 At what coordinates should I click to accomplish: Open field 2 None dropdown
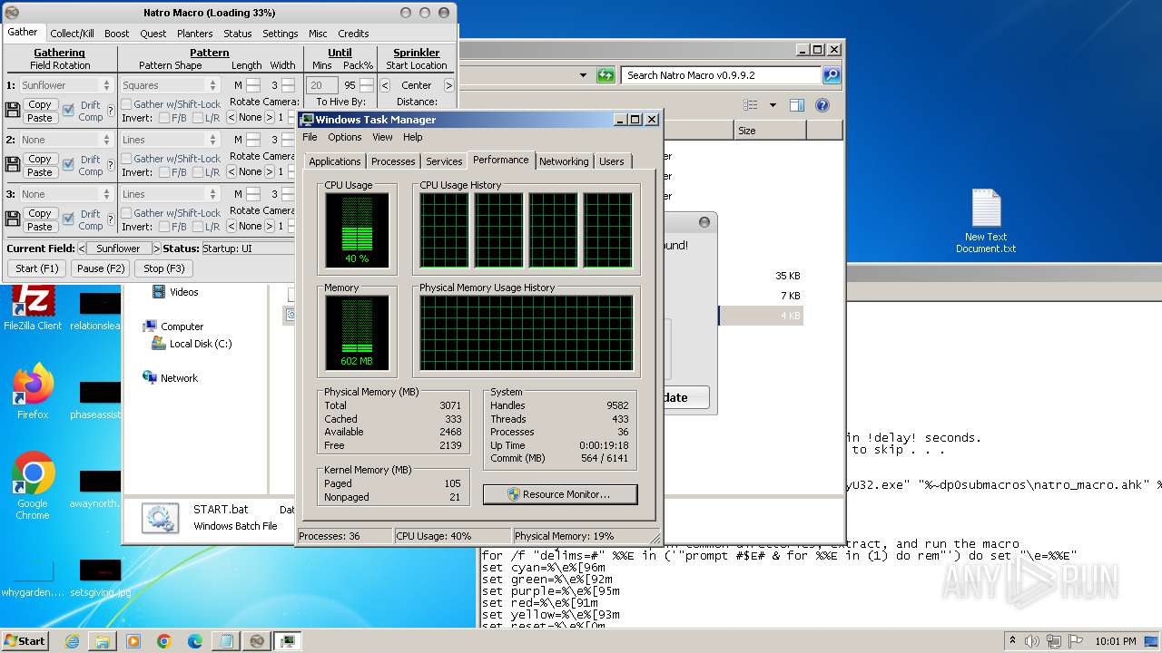[65, 140]
